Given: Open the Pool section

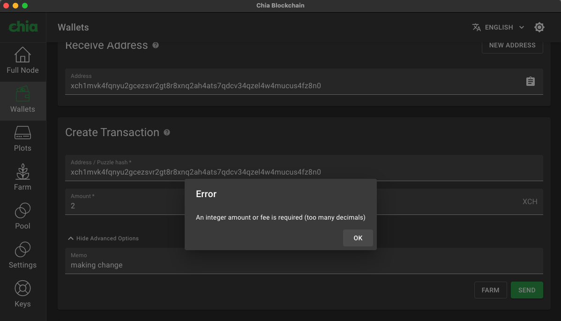Looking at the screenshot, I should [x=22, y=217].
